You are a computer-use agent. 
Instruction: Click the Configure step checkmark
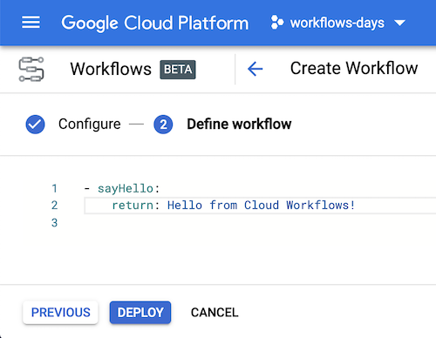(35, 125)
